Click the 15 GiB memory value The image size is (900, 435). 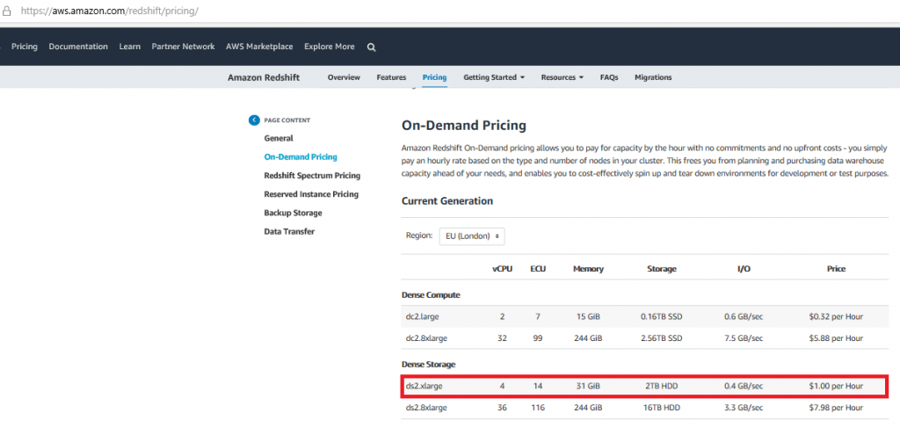588,316
